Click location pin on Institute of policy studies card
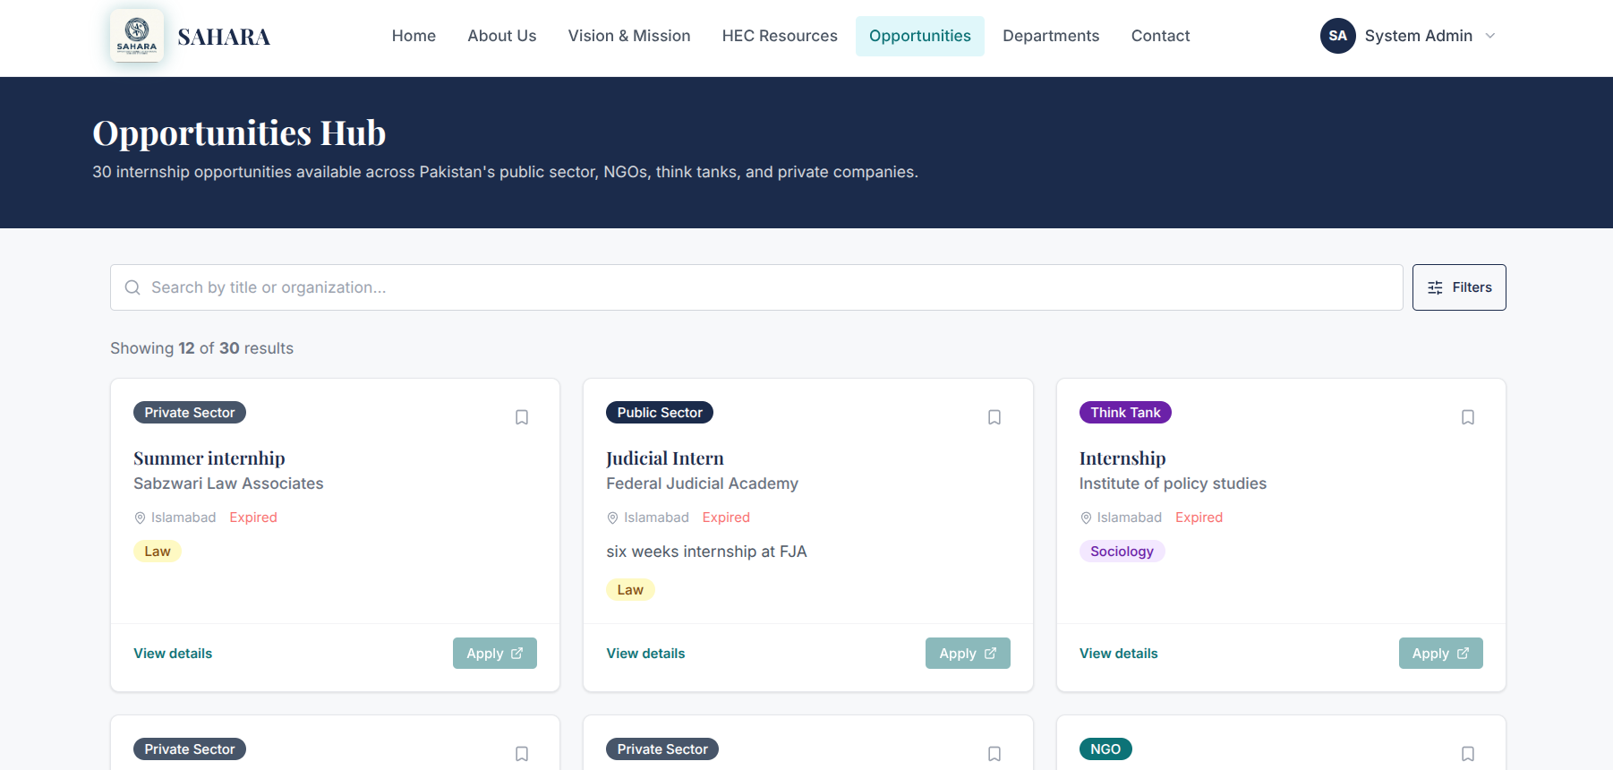 click(1086, 518)
